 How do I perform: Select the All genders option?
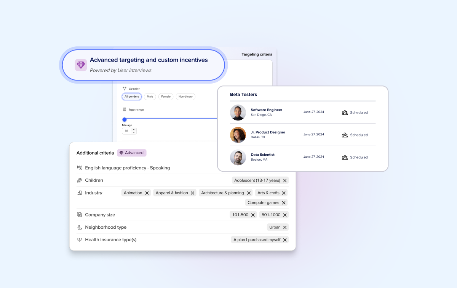[x=132, y=97]
